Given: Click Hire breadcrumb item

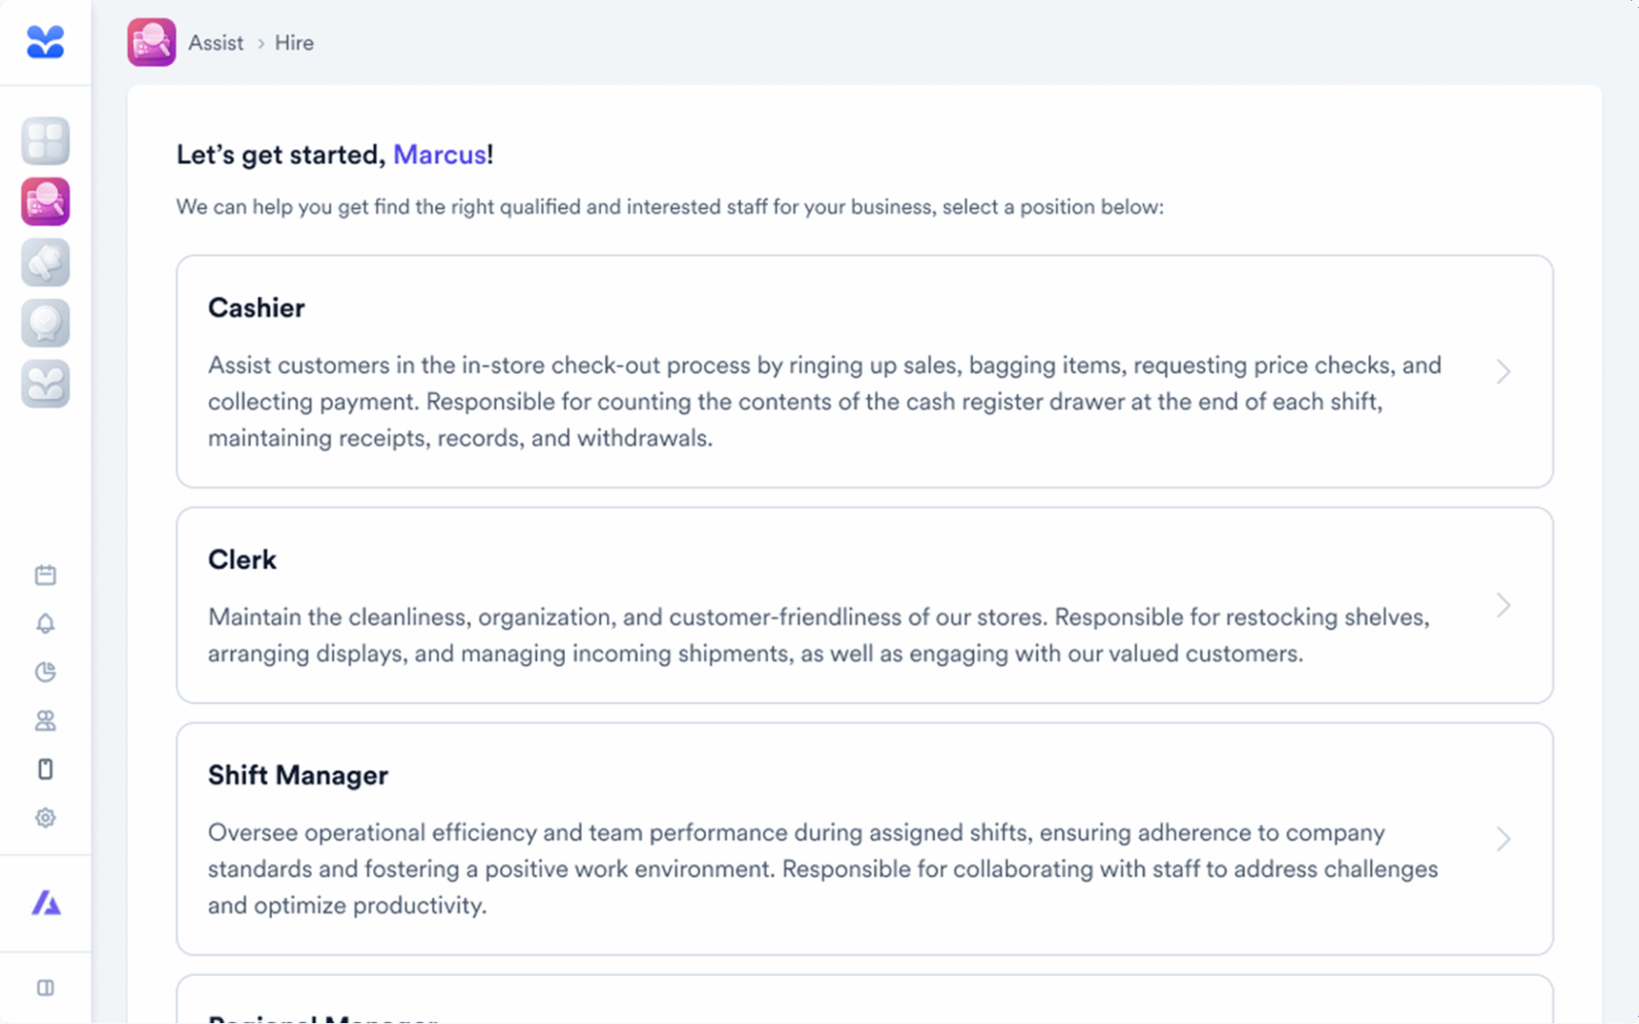Looking at the screenshot, I should click(294, 43).
